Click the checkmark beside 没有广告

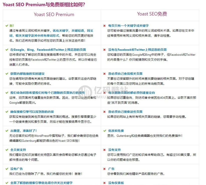point(7,169)
